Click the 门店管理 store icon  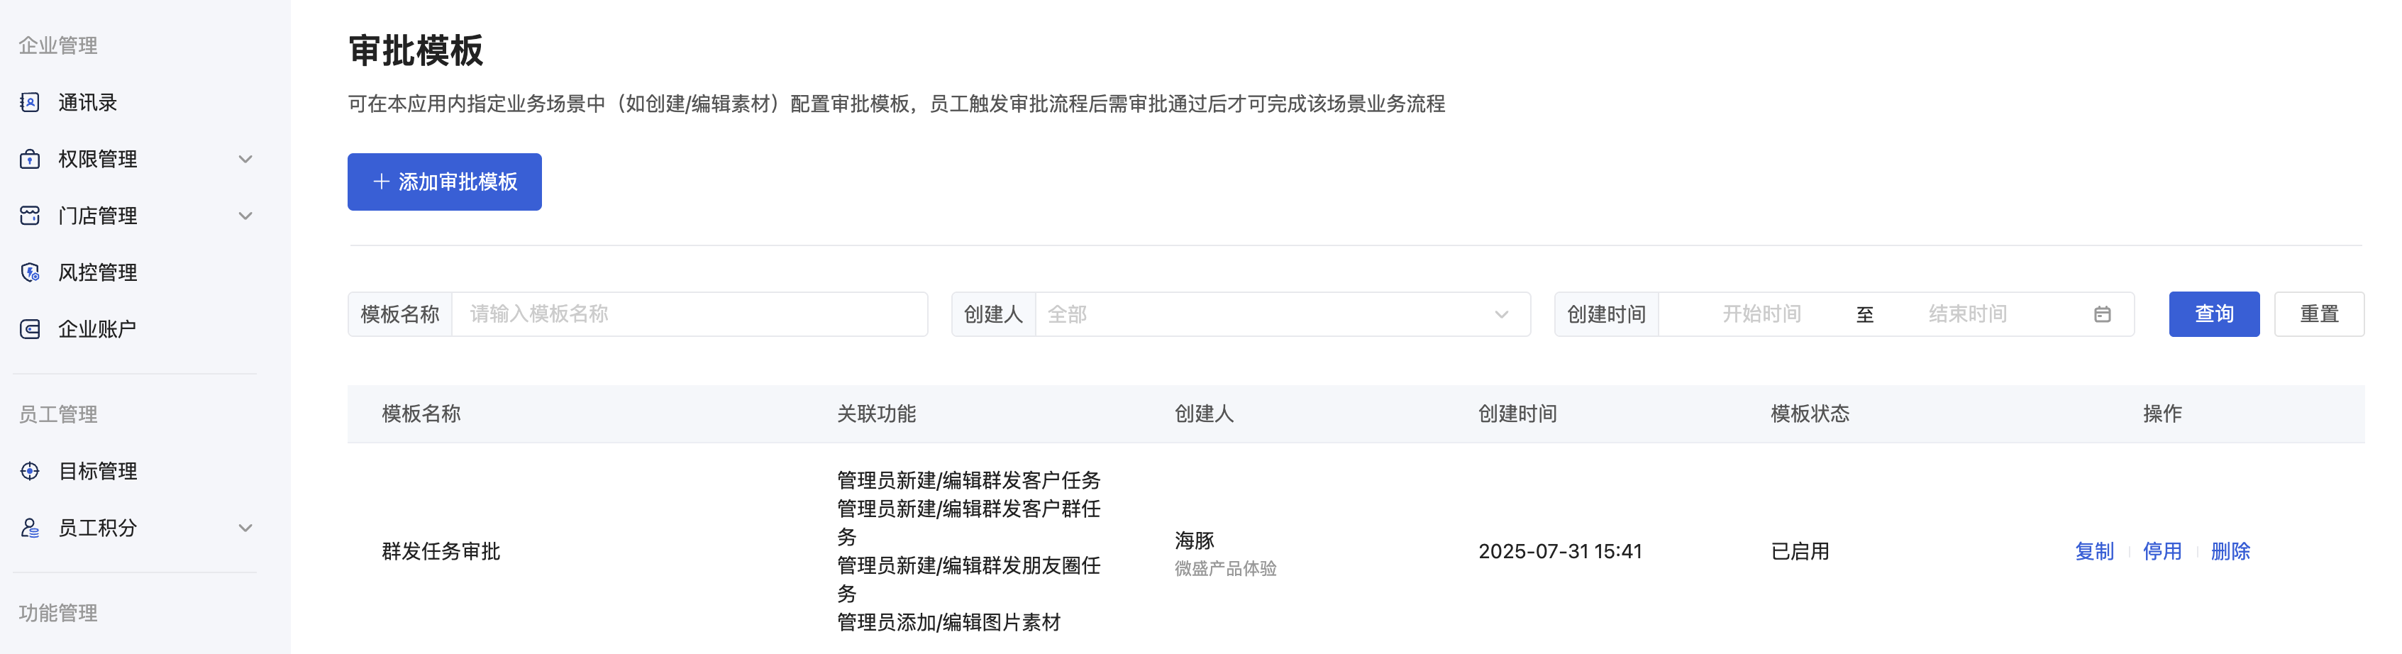pos(30,216)
